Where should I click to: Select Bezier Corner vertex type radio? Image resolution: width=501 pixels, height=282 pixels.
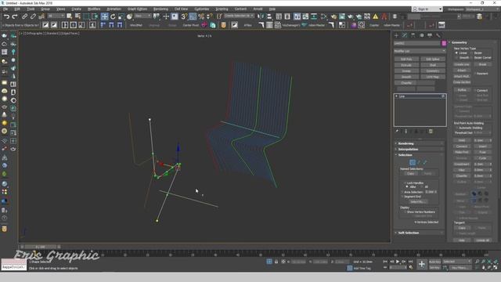pos(472,58)
